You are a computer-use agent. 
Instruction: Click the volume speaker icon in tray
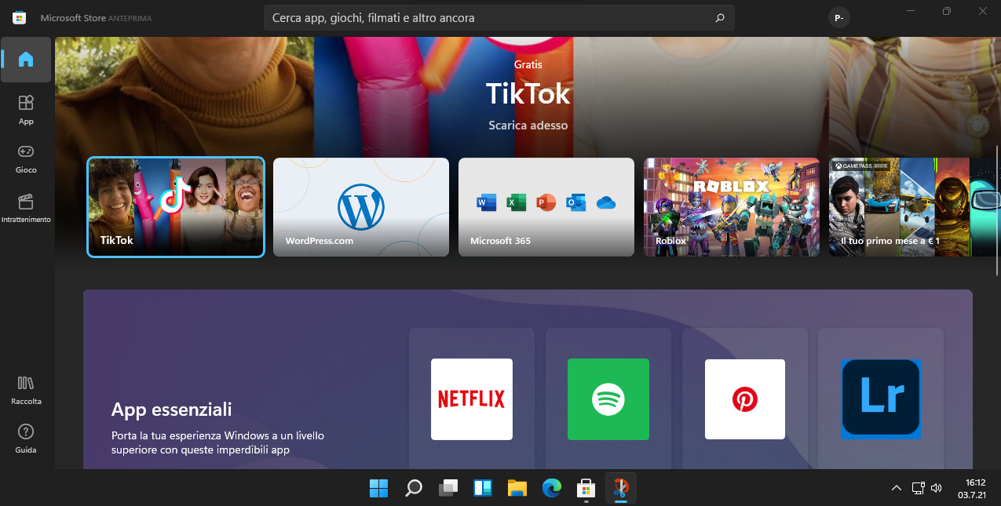(936, 488)
